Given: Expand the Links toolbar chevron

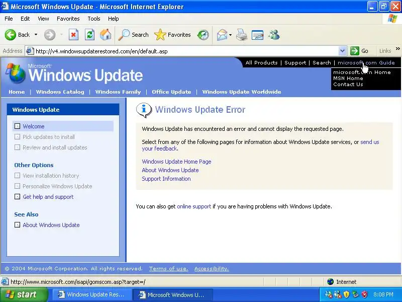Looking at the screenshot, I should point(397,49).
